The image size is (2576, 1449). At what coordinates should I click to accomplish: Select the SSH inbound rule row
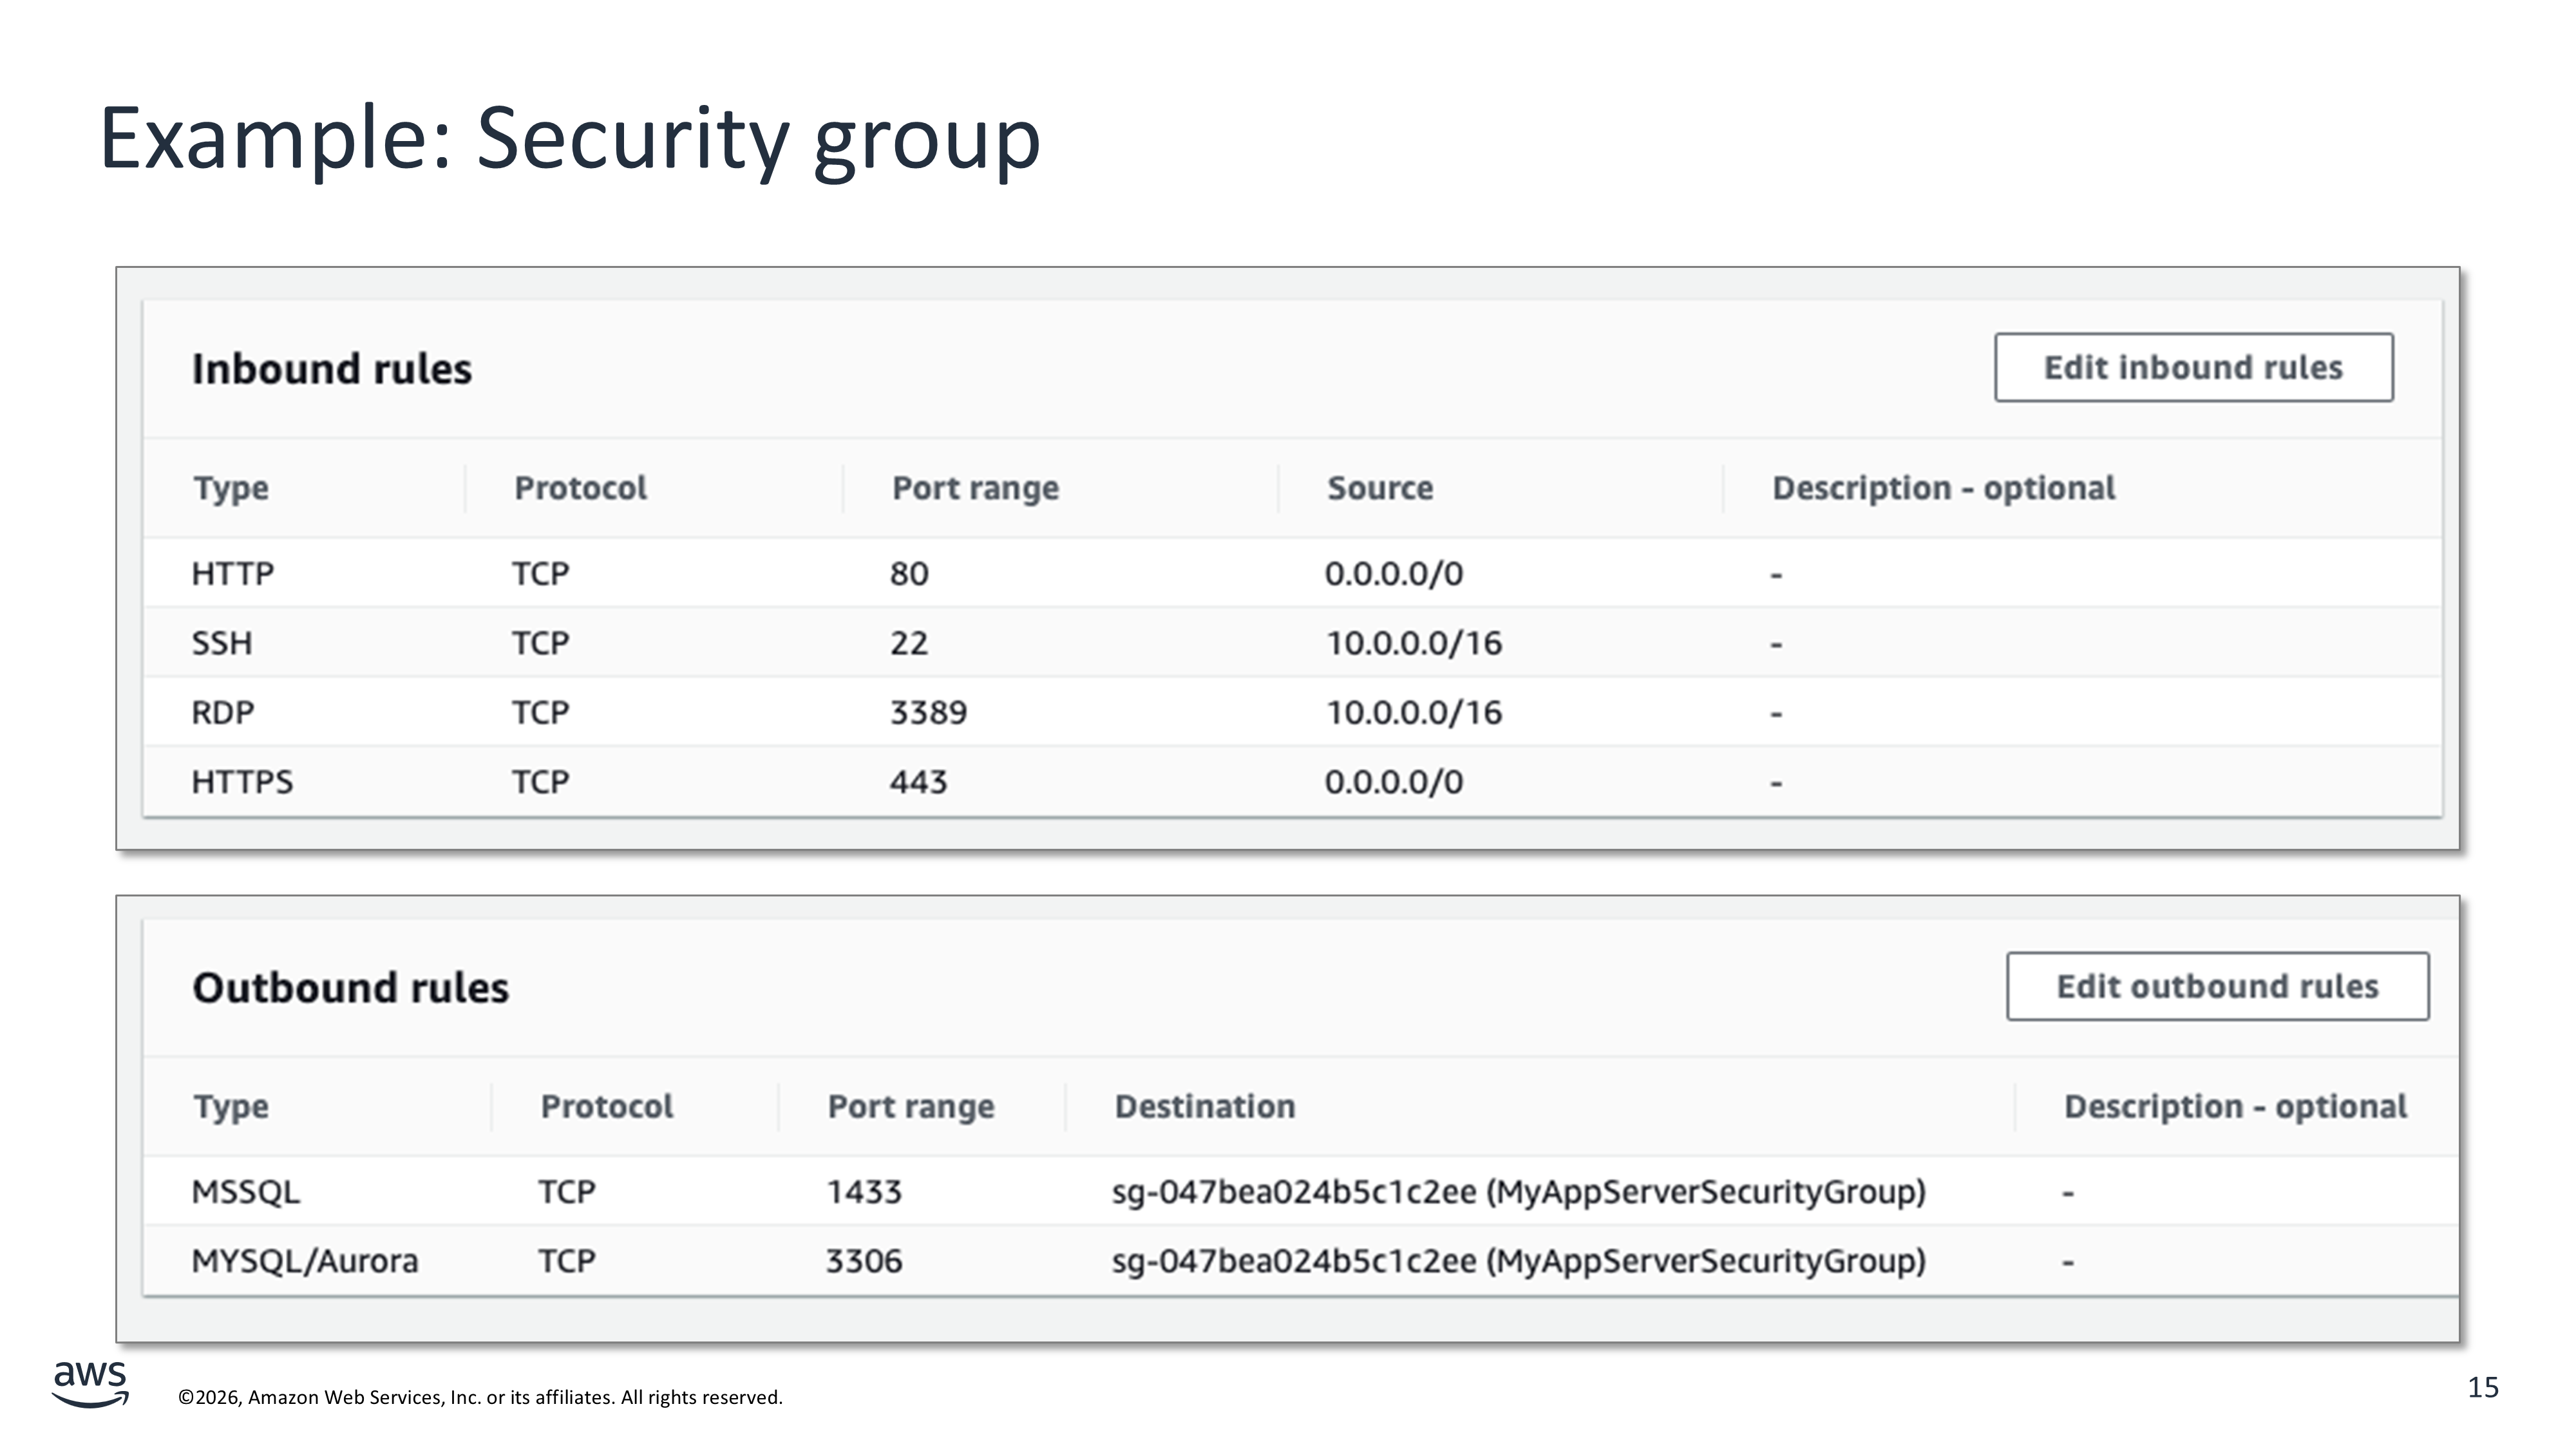tap(222, 643)
